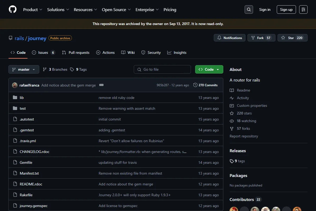Open the search magnifier icon in header

249,9
